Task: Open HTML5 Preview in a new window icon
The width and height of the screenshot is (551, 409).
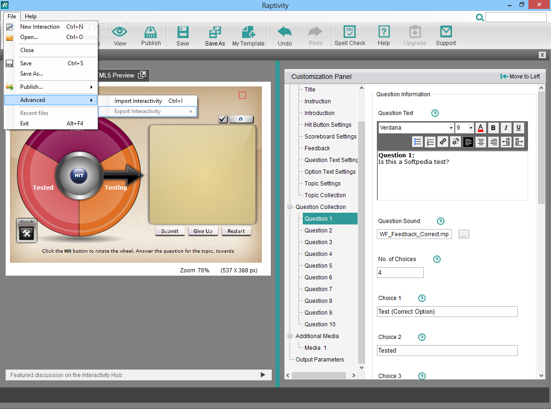Action: [142, 75]
